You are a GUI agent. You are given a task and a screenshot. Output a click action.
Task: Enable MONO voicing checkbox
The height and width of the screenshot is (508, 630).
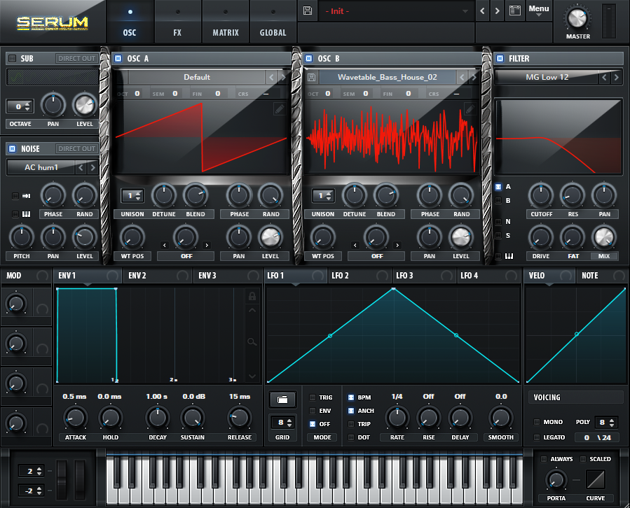(536, 422)
